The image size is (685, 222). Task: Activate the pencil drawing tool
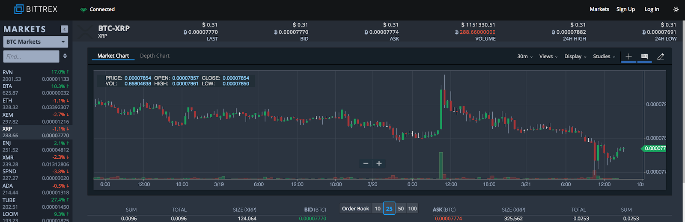(x=661, y=56)
